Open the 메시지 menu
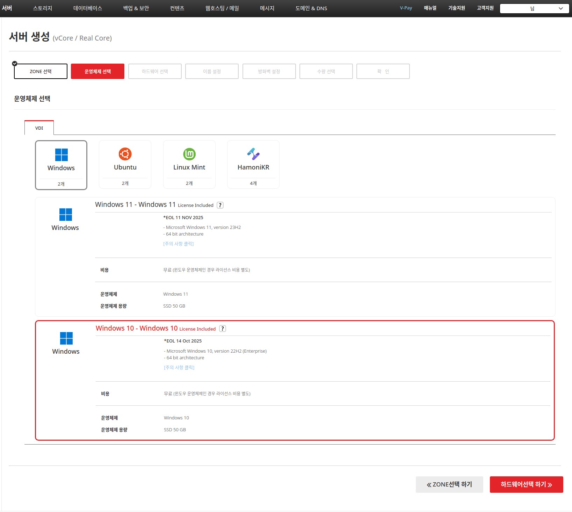Screen dimensions: 572x512 point(267,8)
